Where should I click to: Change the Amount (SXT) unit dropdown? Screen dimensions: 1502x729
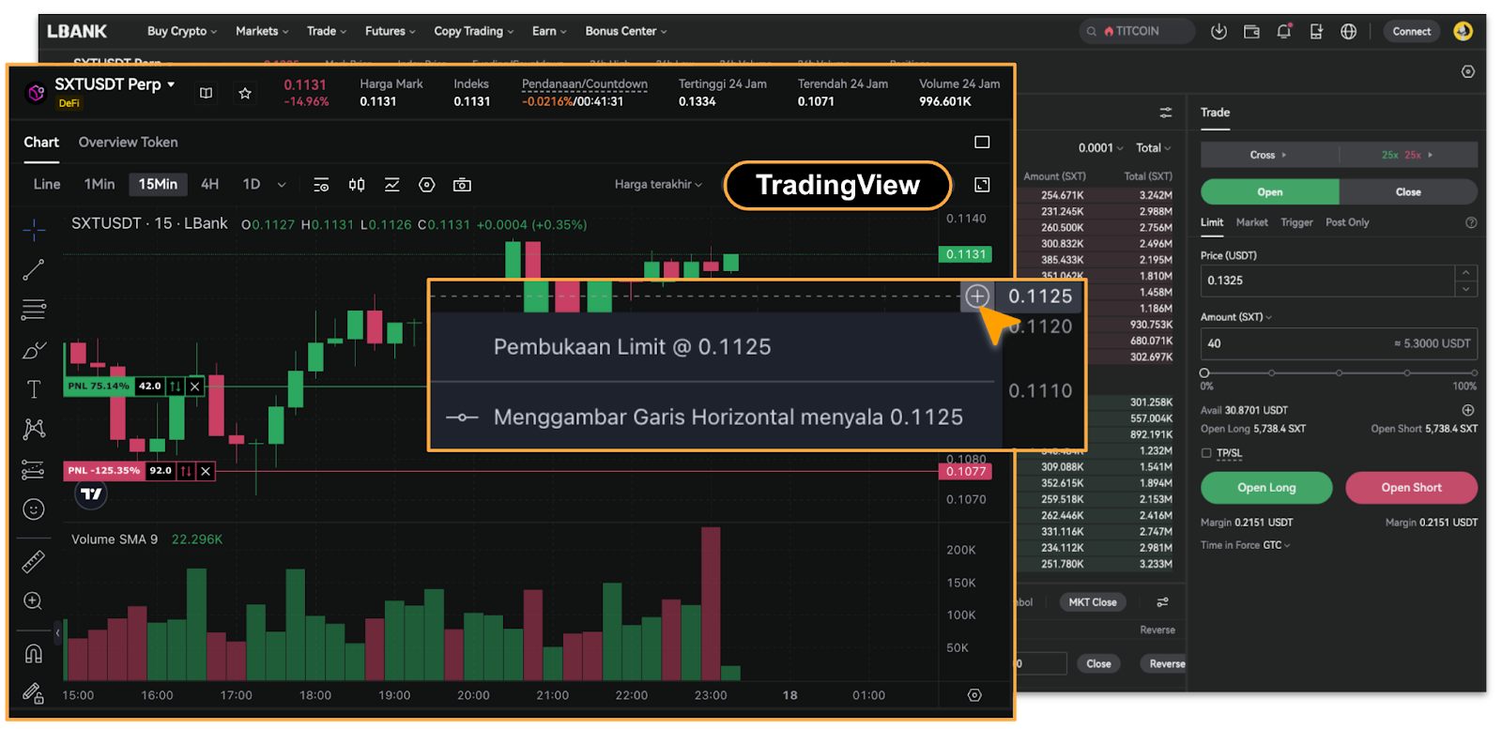1236,317
